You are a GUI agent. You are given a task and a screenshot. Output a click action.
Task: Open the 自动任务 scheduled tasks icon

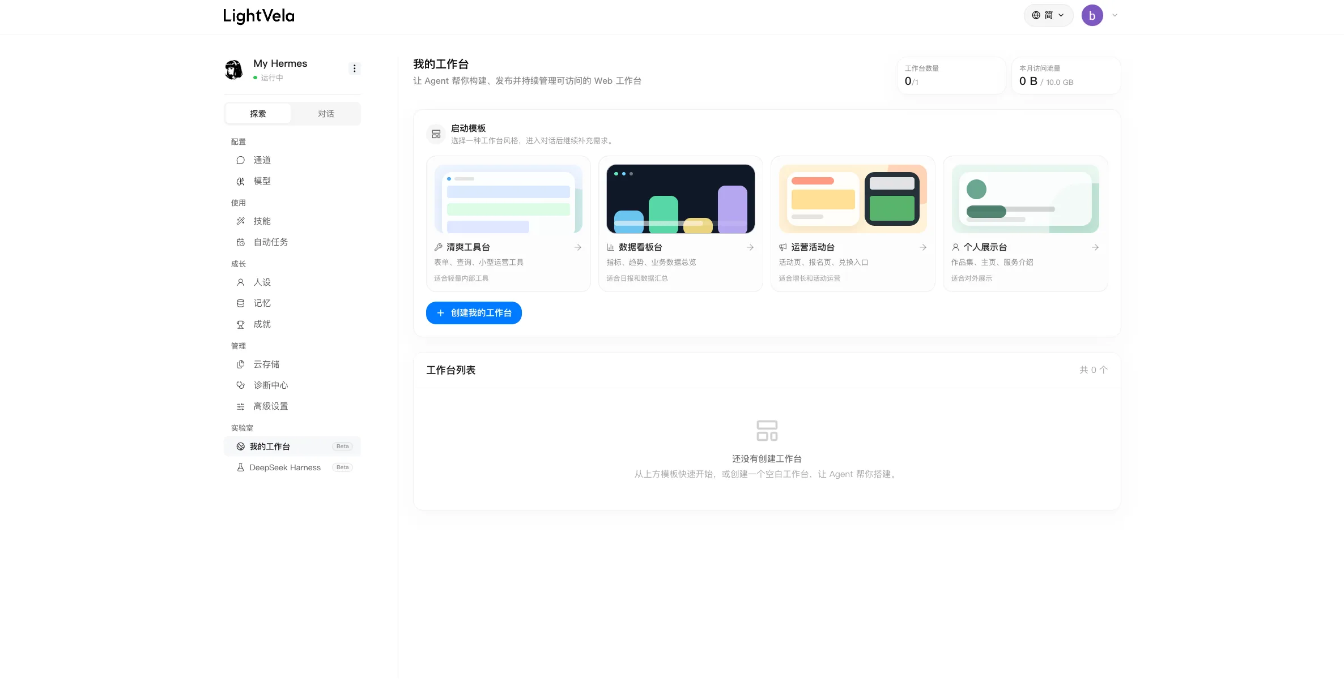point(240,242)
